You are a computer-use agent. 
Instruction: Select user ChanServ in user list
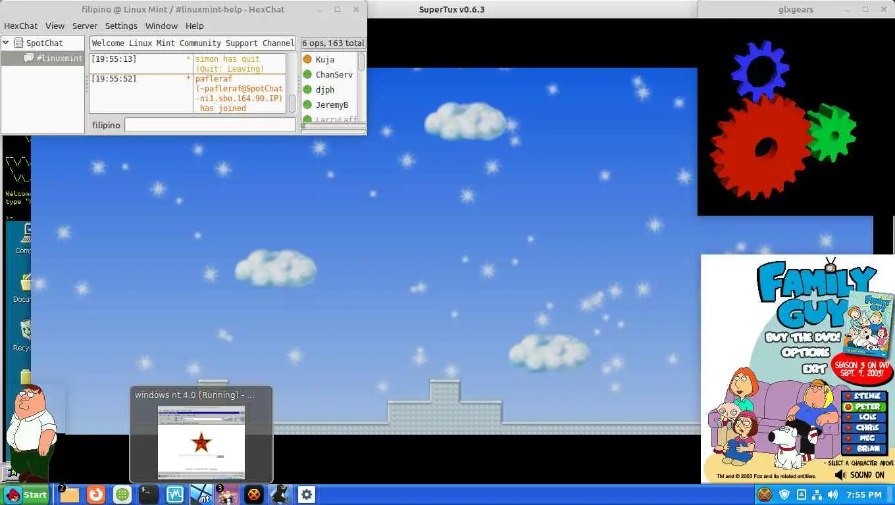click(x=334, y=74)
